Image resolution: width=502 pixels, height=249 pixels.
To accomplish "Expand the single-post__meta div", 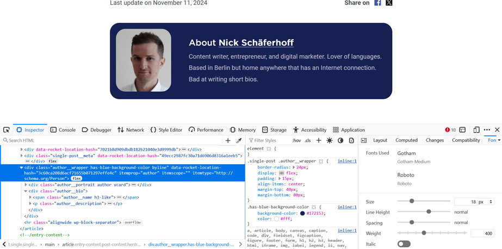I will click(22, 156).
